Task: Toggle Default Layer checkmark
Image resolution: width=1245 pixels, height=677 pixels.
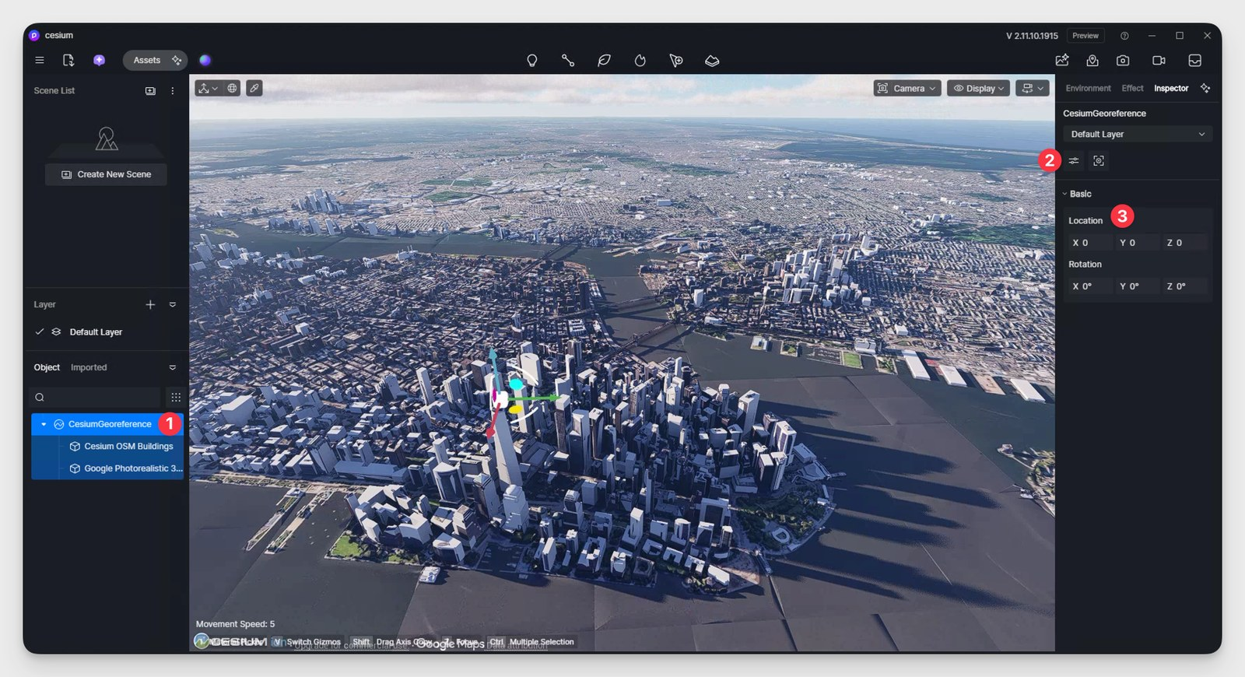Action: click(39, 331)
